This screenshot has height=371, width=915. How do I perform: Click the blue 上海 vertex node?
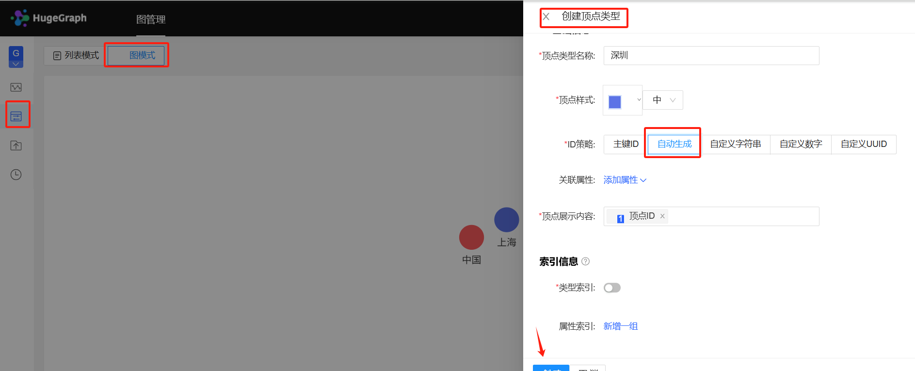507,220
